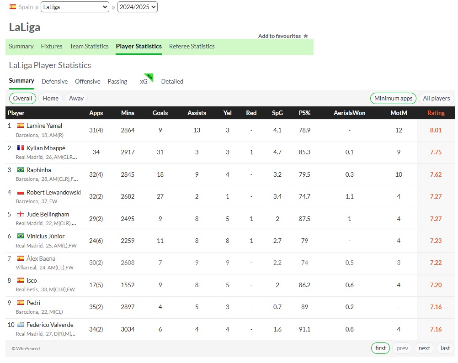This screenshot has width=458, height=363.
Task: Sort table by Red column
Action: [x=251, y=113]
